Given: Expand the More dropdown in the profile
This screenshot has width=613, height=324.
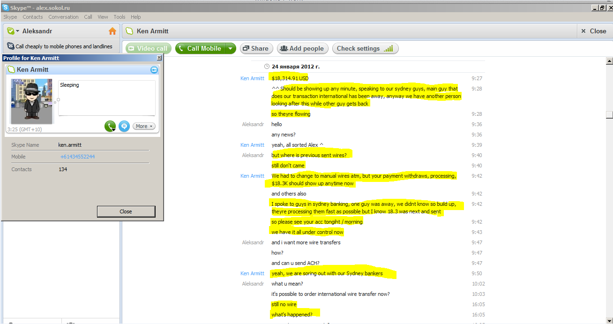Looking at the screenshot, I should [x=144, y=126].
